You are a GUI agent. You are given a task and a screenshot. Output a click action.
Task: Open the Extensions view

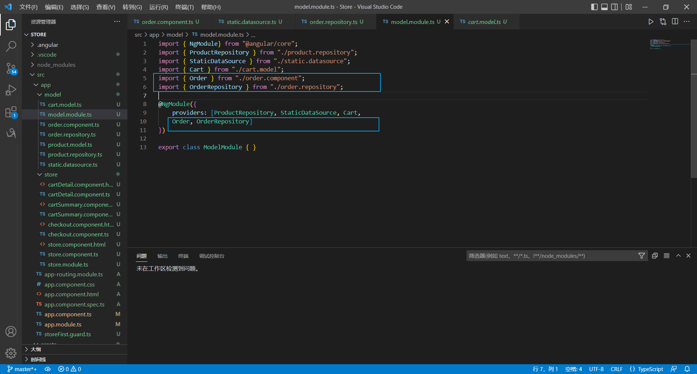click(x=11, y=112)
